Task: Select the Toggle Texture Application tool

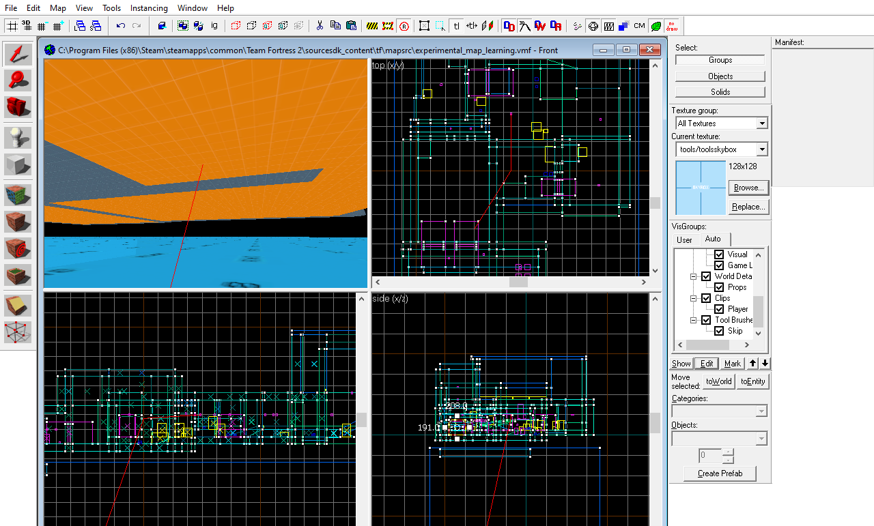Action: pyautogui.click(x=18, y=196)
